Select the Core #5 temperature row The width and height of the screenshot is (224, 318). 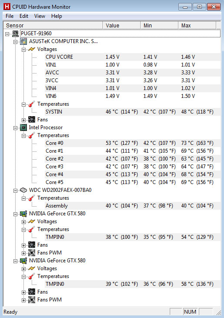coord(132,182)
